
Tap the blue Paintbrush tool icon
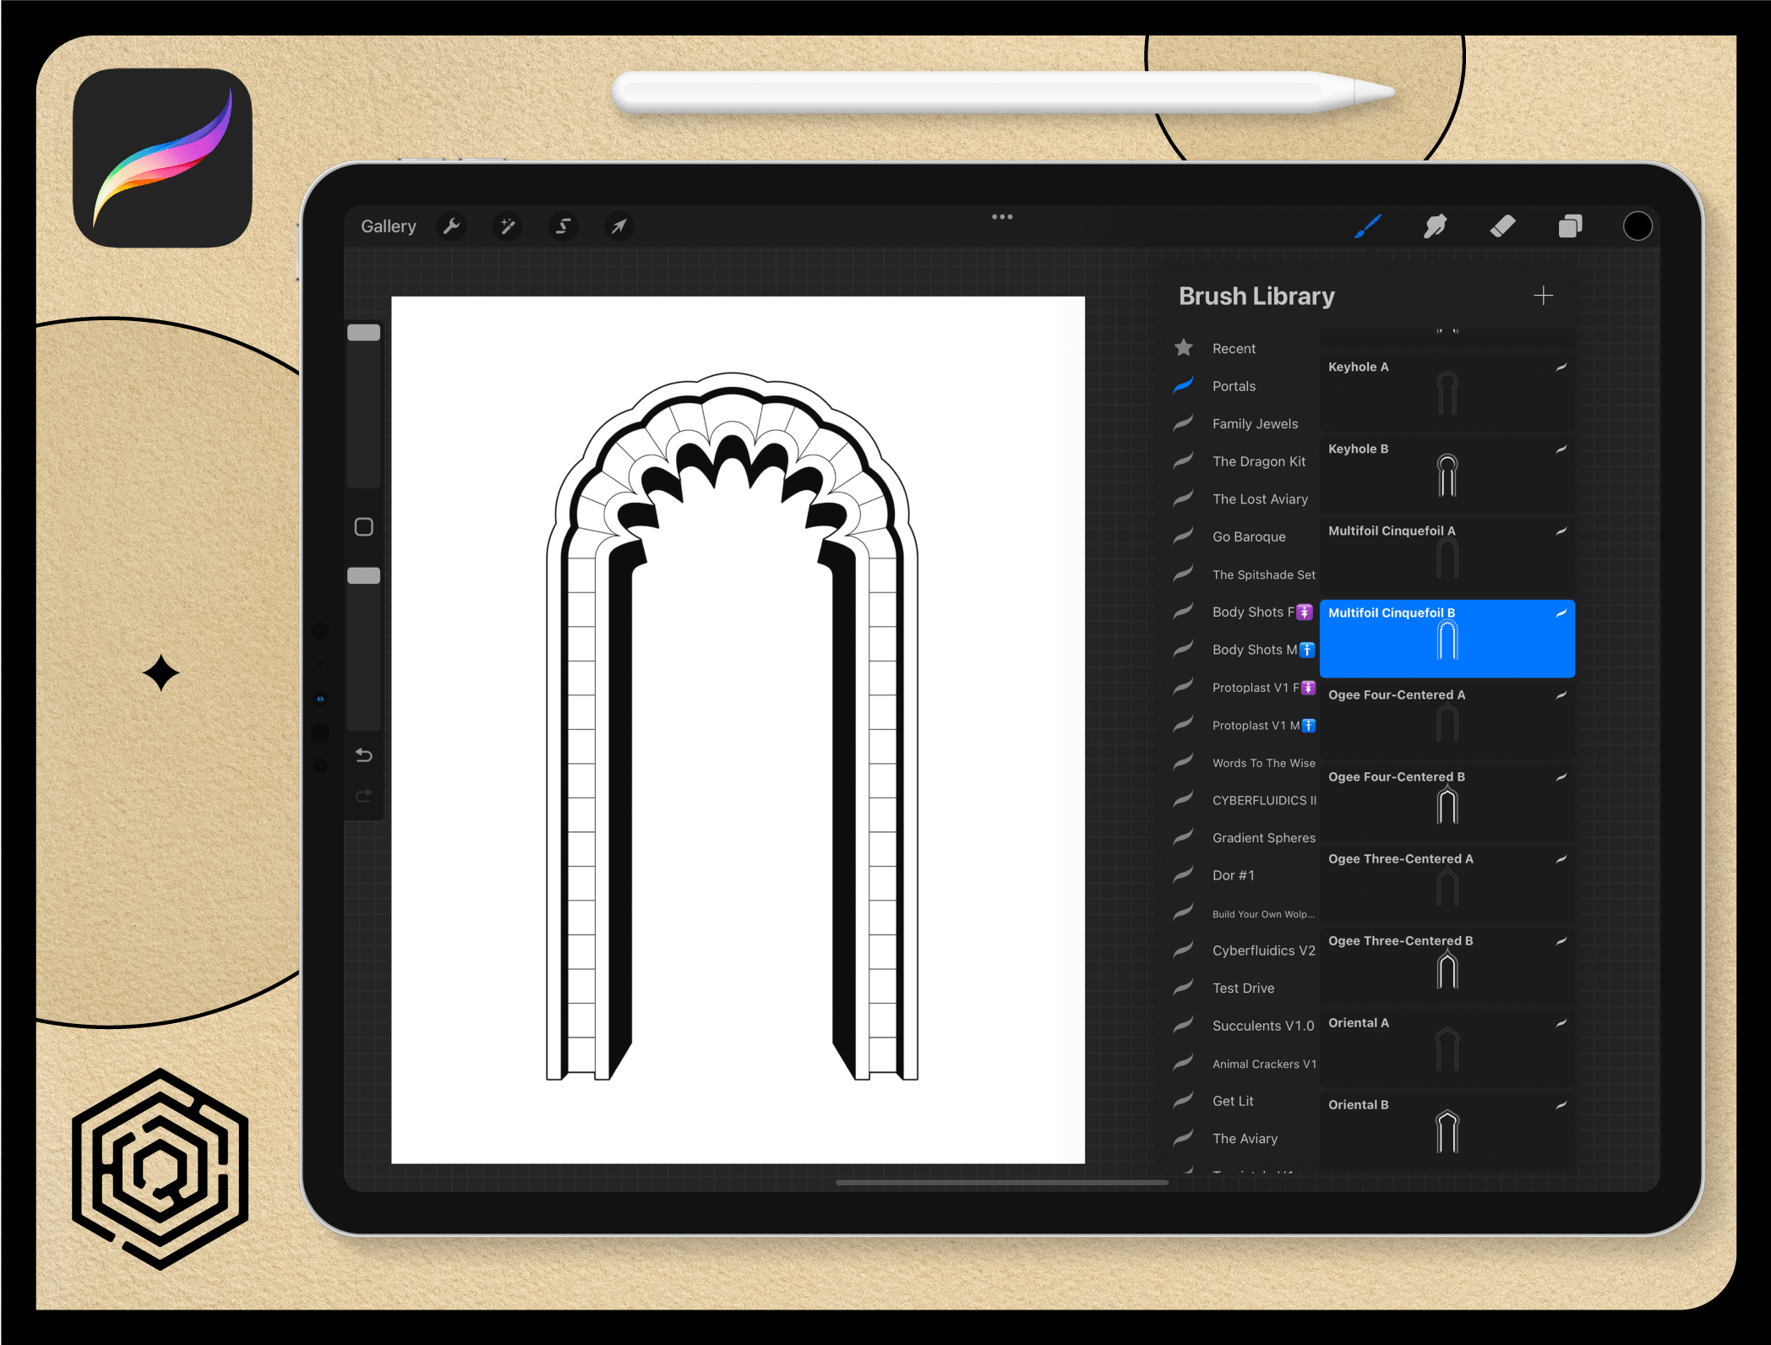coord(1367,226)
